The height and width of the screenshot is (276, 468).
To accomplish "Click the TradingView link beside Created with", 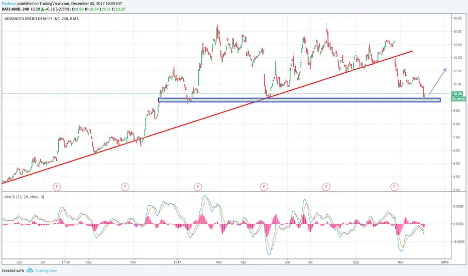I will tap(46, 270).
